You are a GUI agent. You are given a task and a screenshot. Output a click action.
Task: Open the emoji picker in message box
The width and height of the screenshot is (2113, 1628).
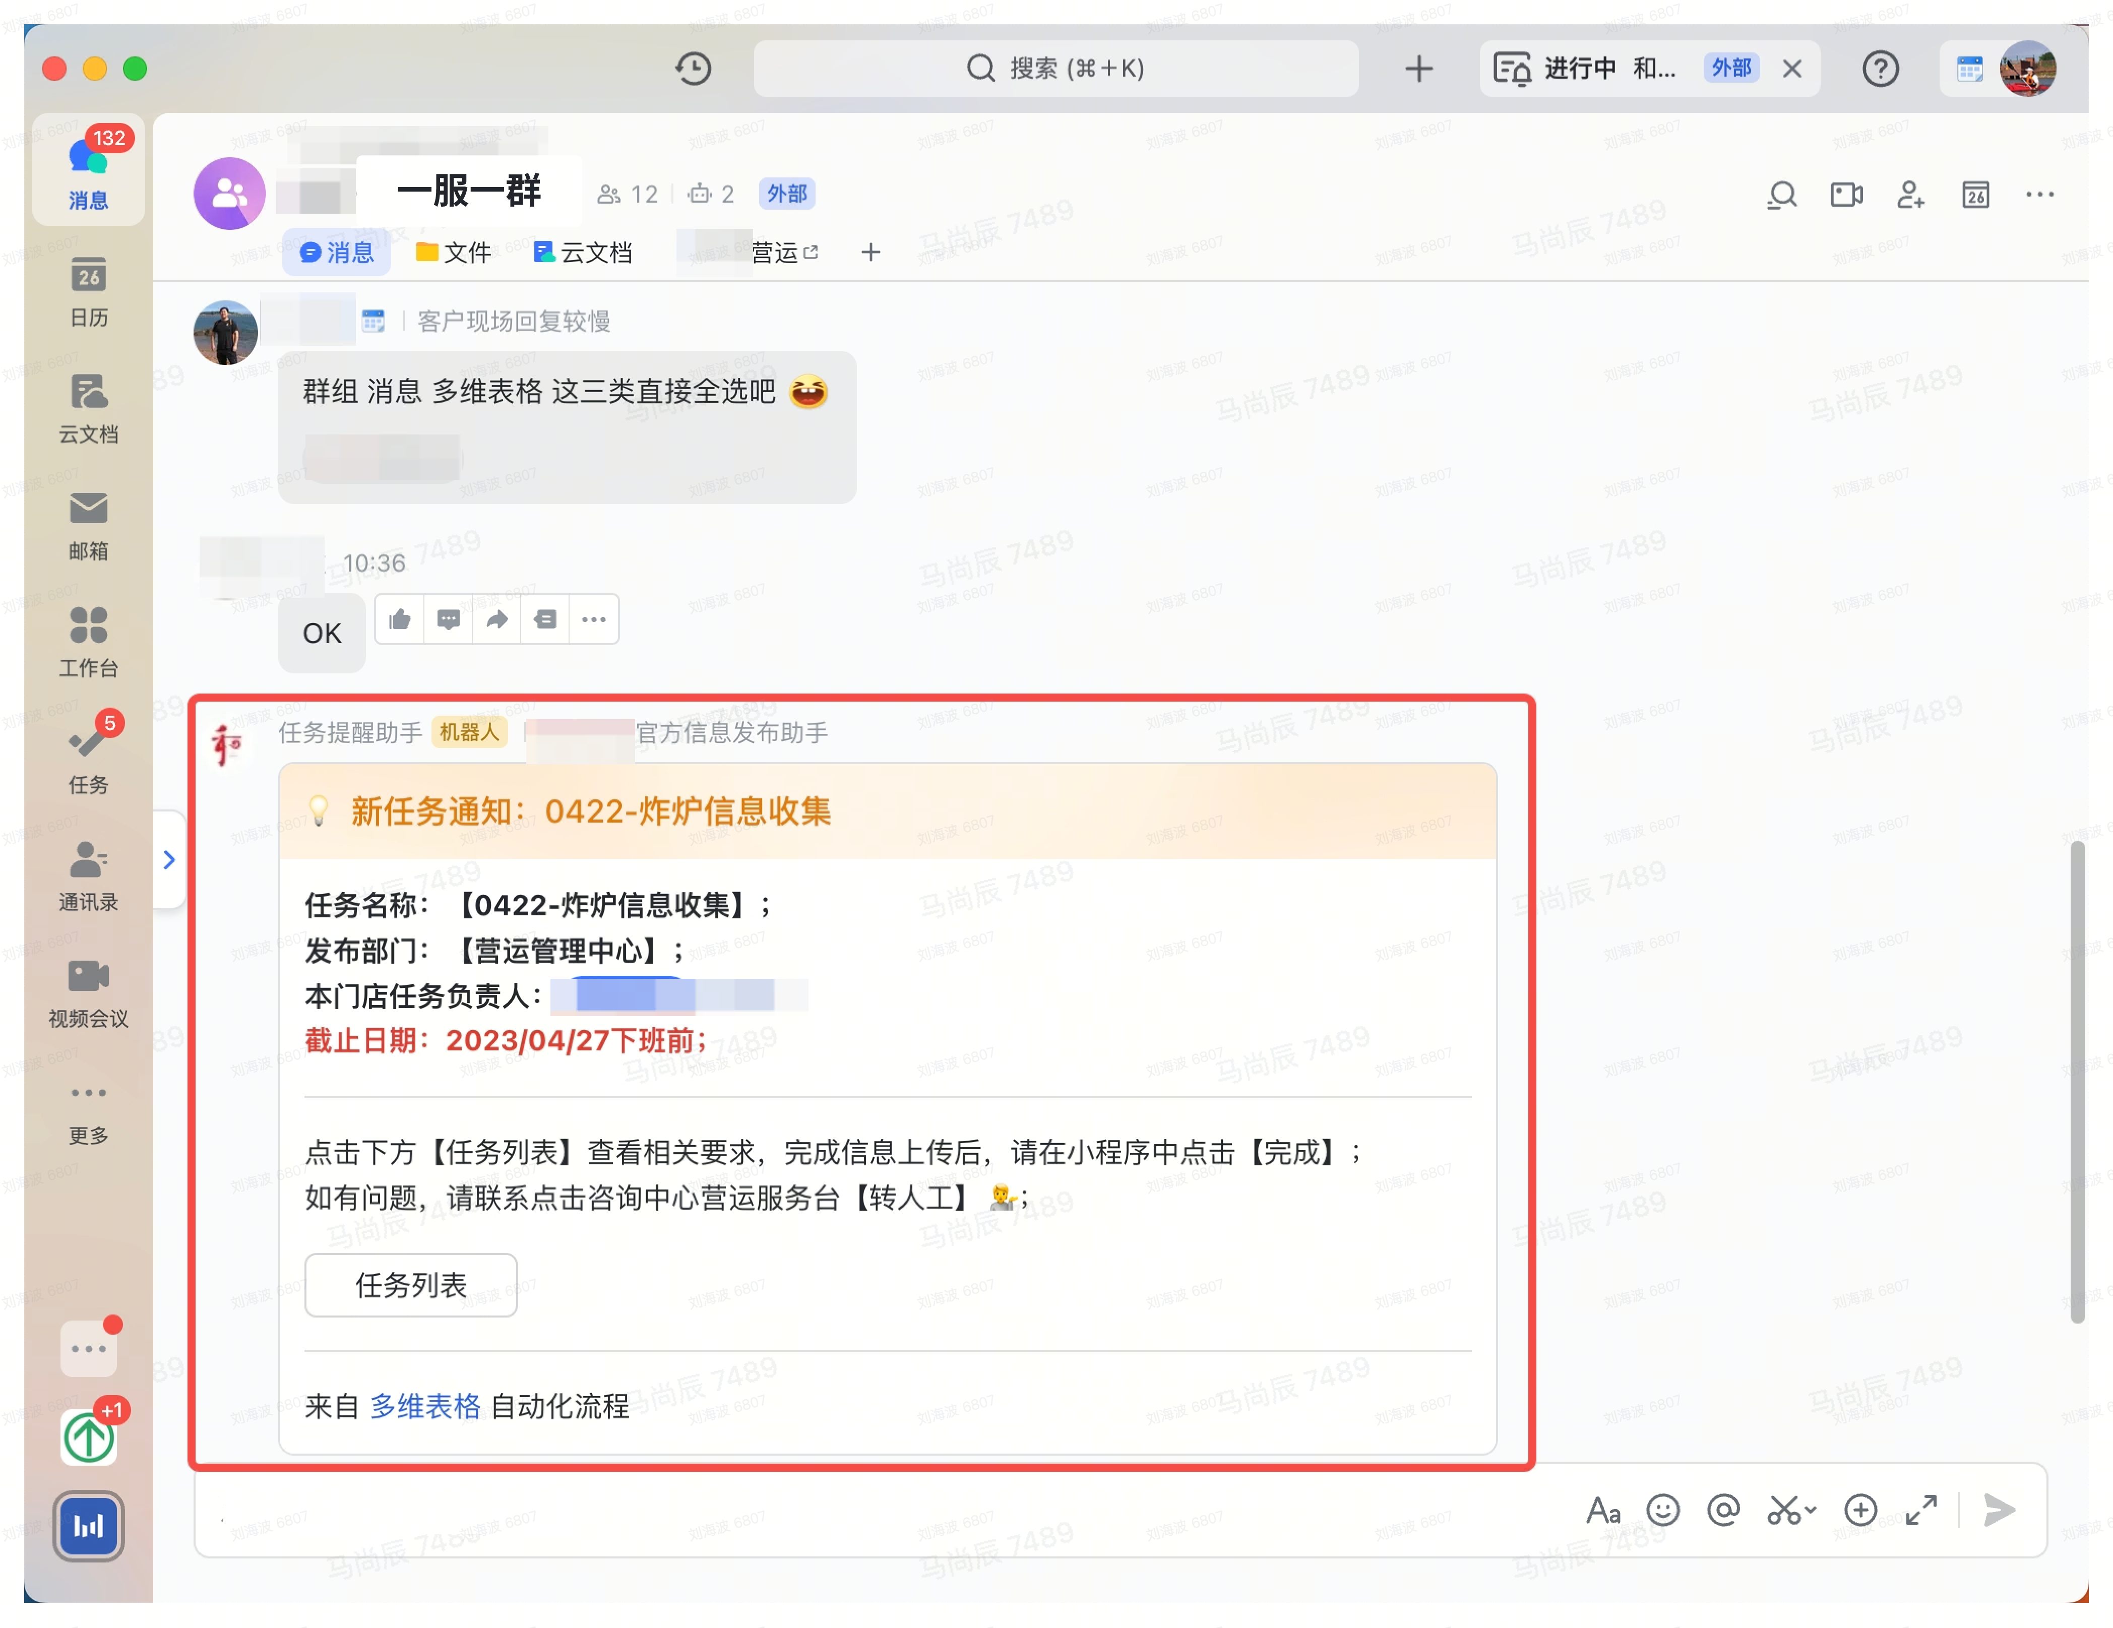pos(1663,1510)
